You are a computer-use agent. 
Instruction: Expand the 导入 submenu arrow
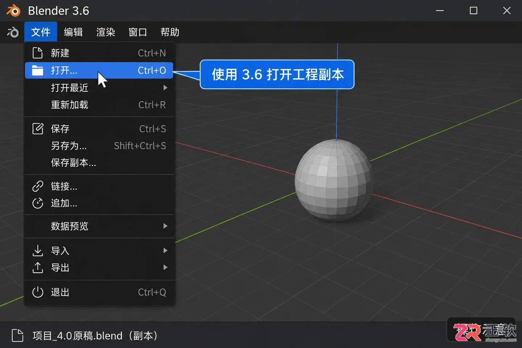coord(165,250)
